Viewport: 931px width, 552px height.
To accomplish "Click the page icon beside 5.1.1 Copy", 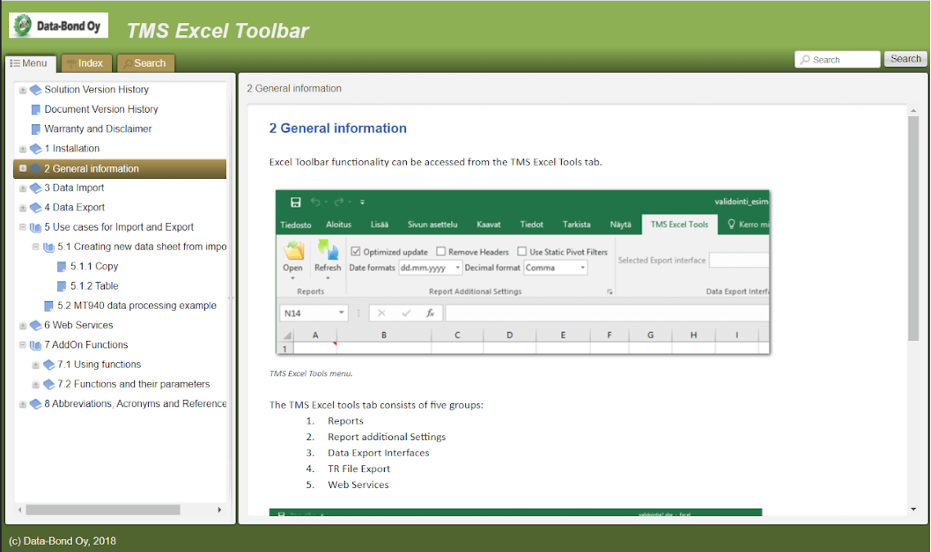I will pos(61,267).
